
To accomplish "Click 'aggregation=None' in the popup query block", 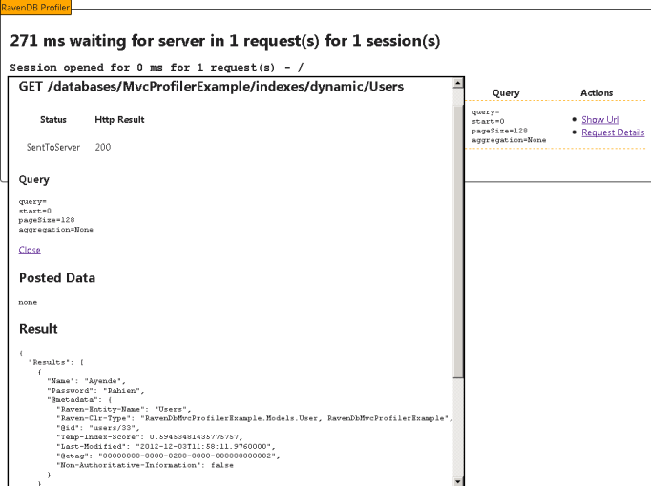I will pos(56,230).
